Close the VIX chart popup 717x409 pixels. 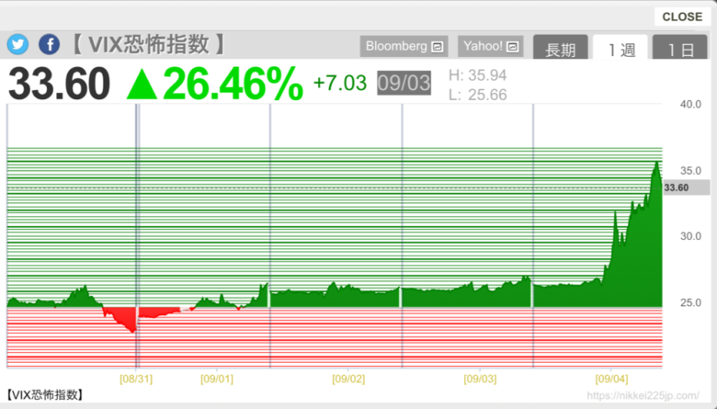point(682,17)
